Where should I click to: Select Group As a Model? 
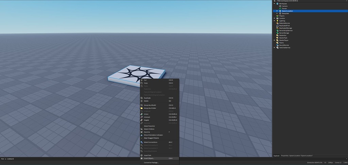tap(159, 105)
